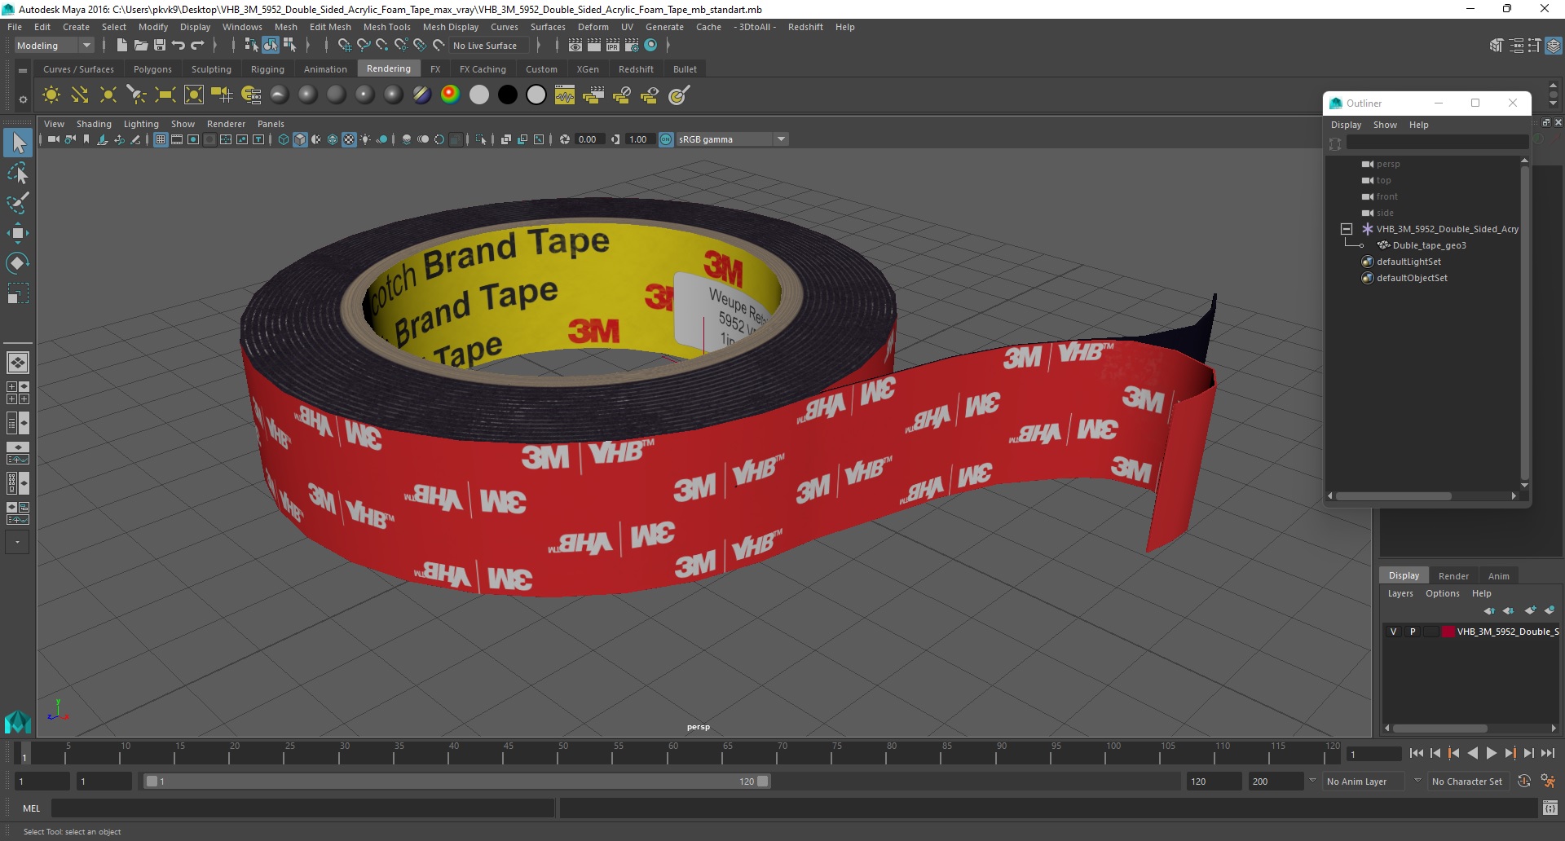Switch to the Render layer tab
The width and height of the screenshot is (1565, 841).
tap(1453, 576)
